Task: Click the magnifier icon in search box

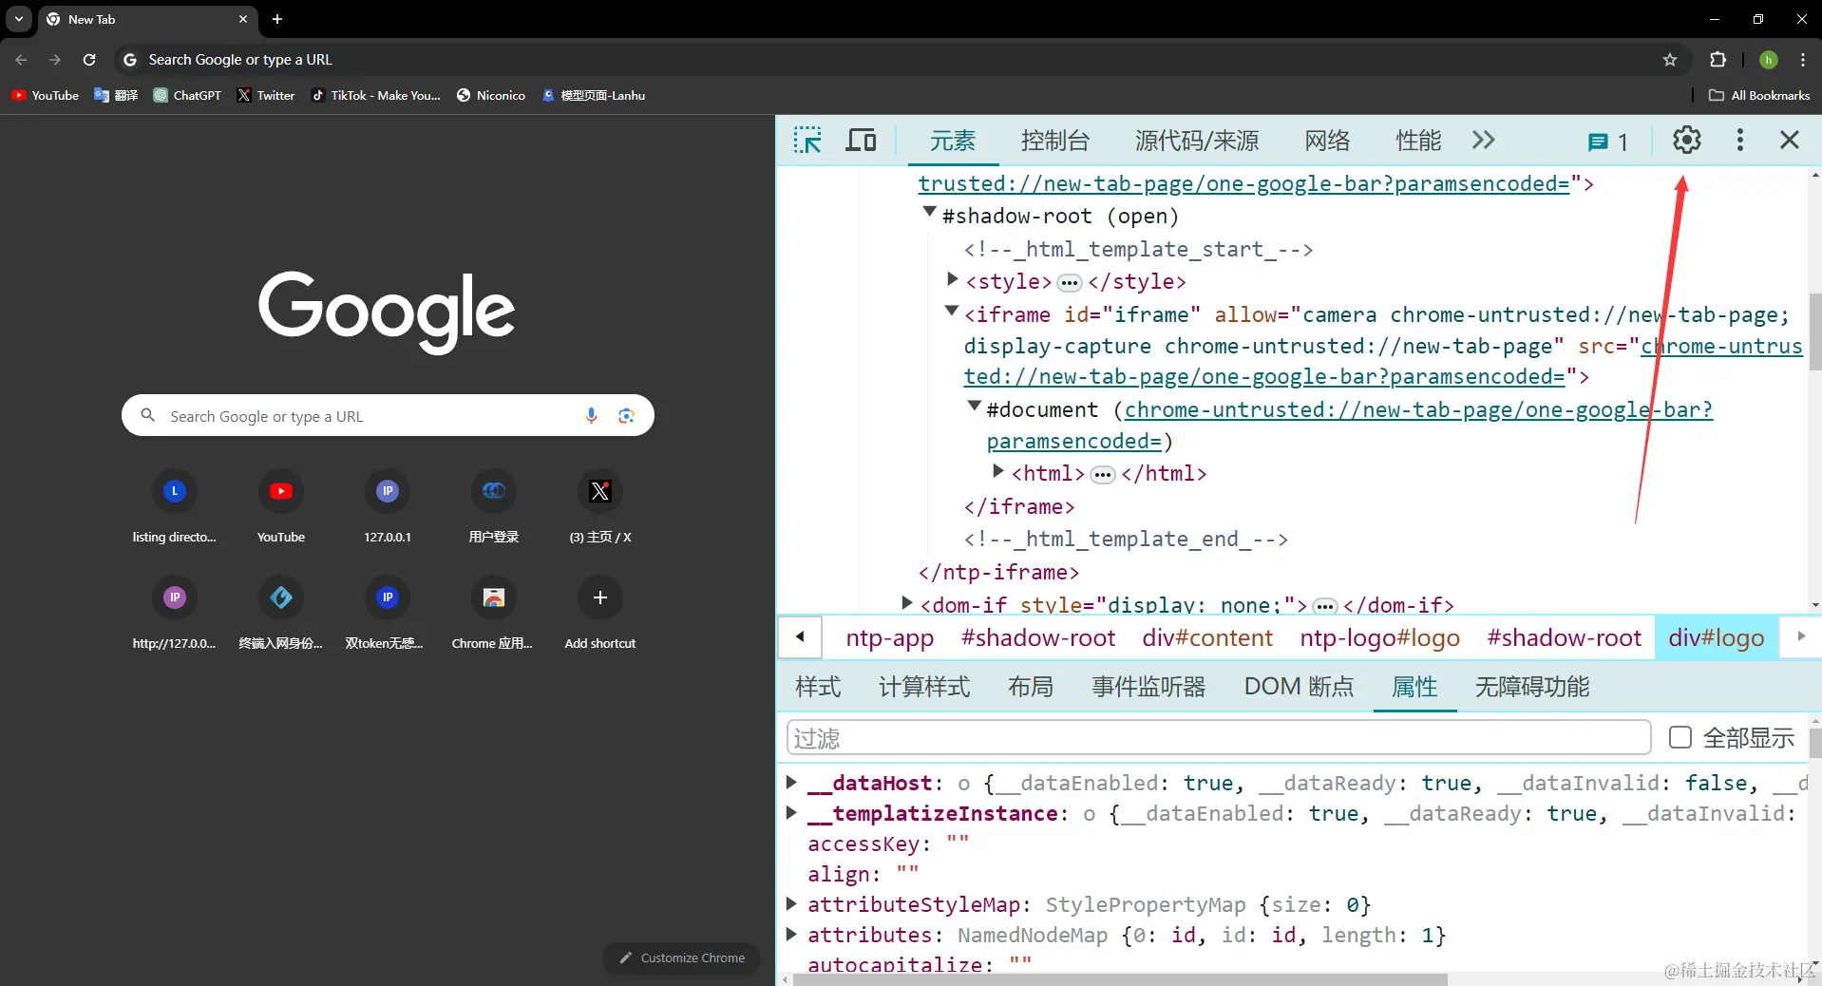Action: pyautogui.click(x=147, y=415)
